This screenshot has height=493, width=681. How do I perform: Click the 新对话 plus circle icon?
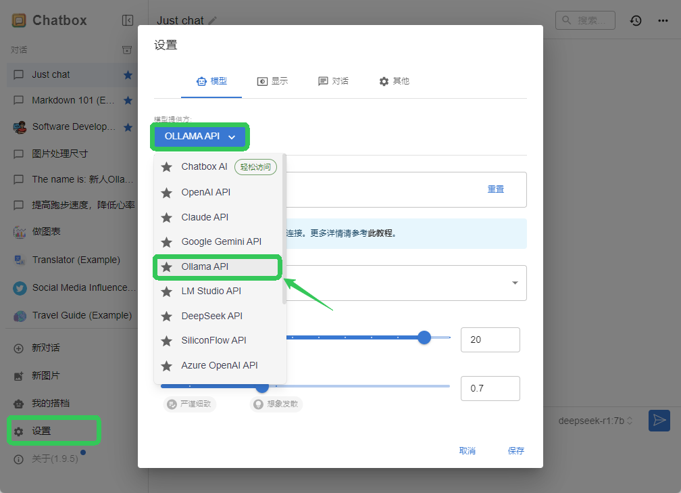19,348
